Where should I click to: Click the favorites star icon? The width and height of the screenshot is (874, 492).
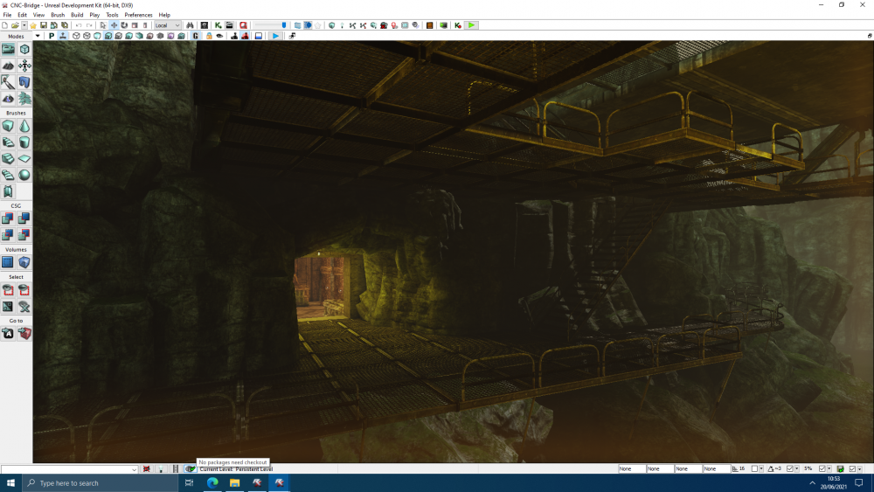(x=33, y=25)
